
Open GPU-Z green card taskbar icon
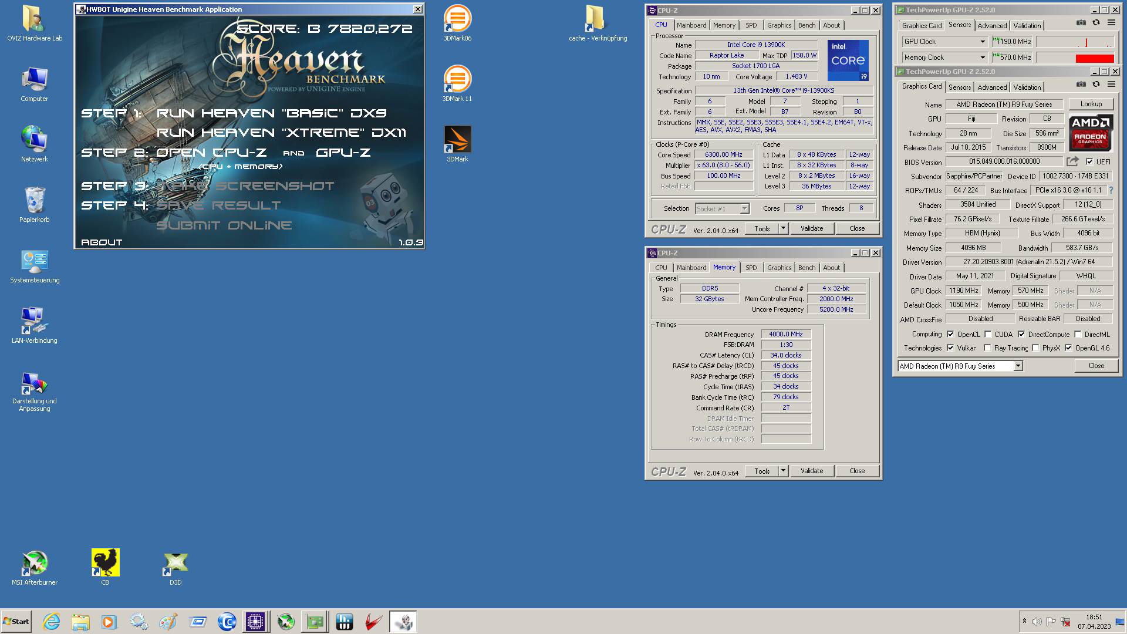315,622
